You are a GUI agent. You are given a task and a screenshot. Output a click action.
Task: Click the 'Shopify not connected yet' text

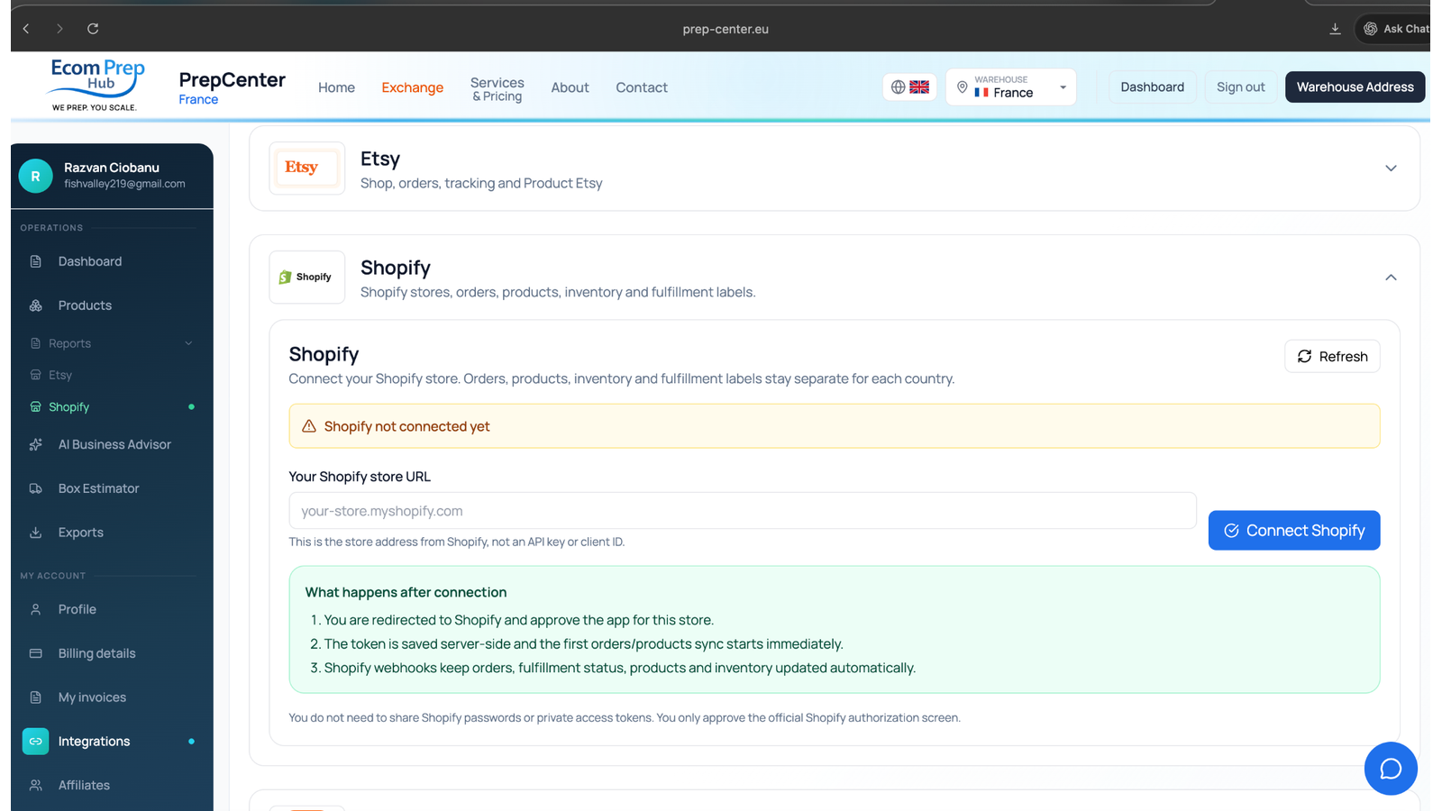pyautogui.click(x=406, y=426)
